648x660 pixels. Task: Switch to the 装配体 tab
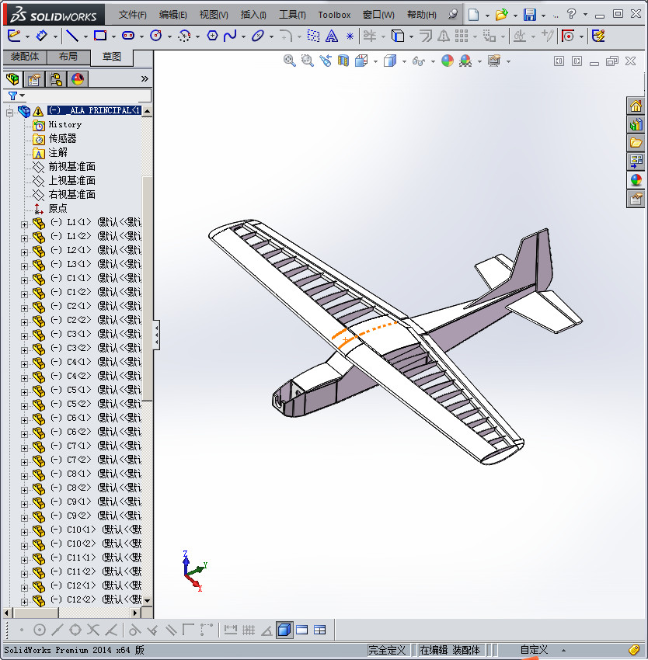coord(25,57)
